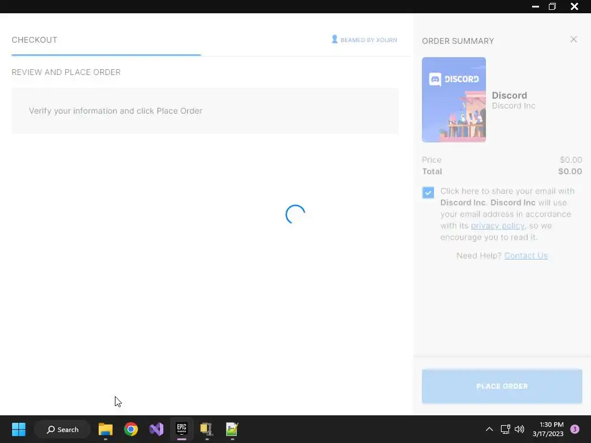
Task: Open the notification count badge
Action: click(574, 429)
